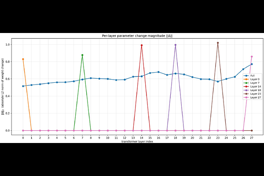Click the x-axis tick label 10
The width and height of the screenshot is (264, 176).
click(108, 138)
